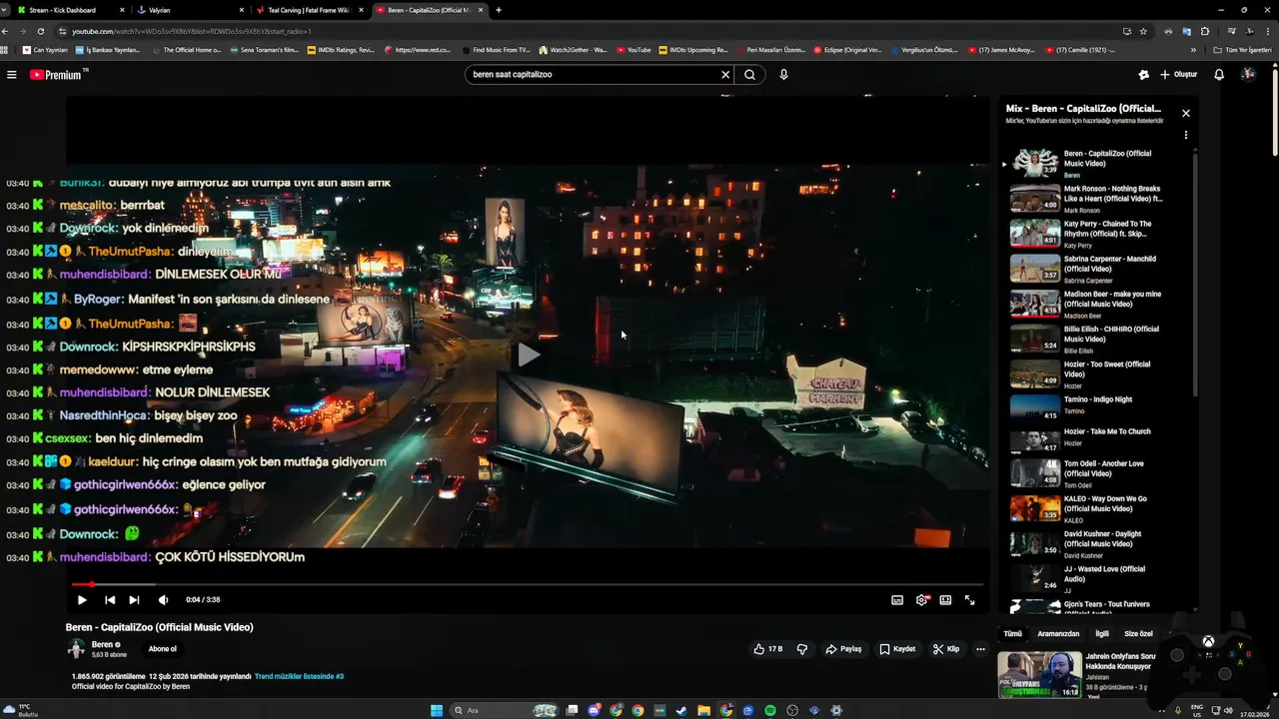Share the video via Paylaş

[x=843, y=649]
